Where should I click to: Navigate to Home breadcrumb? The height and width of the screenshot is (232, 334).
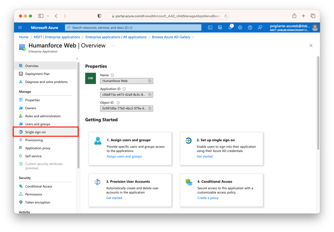23,37
